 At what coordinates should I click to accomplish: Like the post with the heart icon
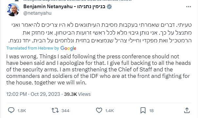(x=99, y=111)
